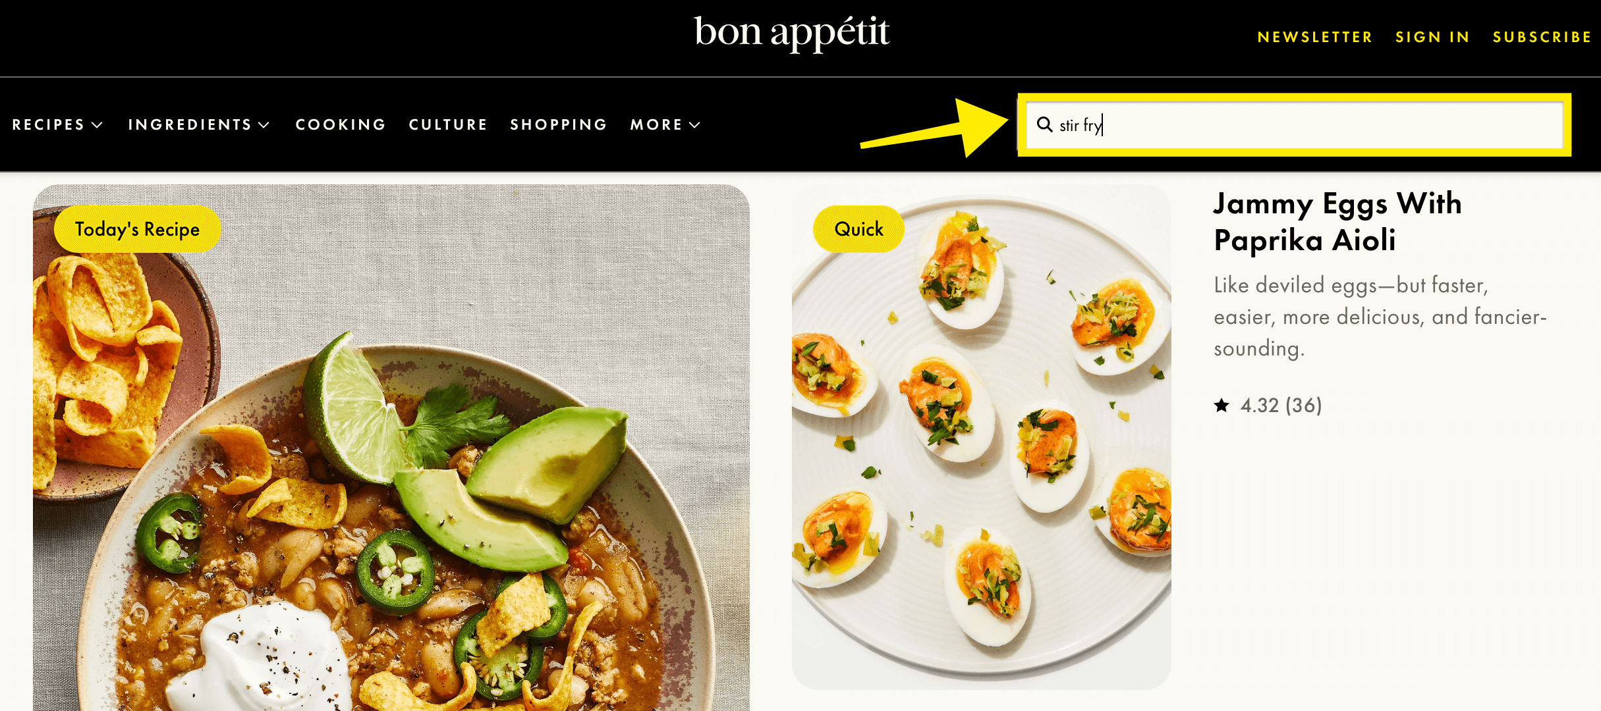Open the Cooking section
Screen dimensions: 1601x711
point(341,124)
